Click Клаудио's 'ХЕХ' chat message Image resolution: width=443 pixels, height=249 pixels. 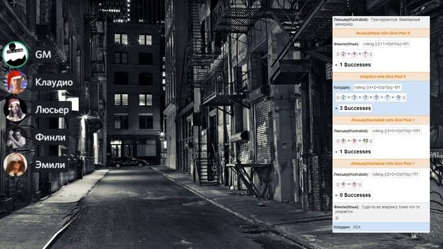[x=381, y=228]
